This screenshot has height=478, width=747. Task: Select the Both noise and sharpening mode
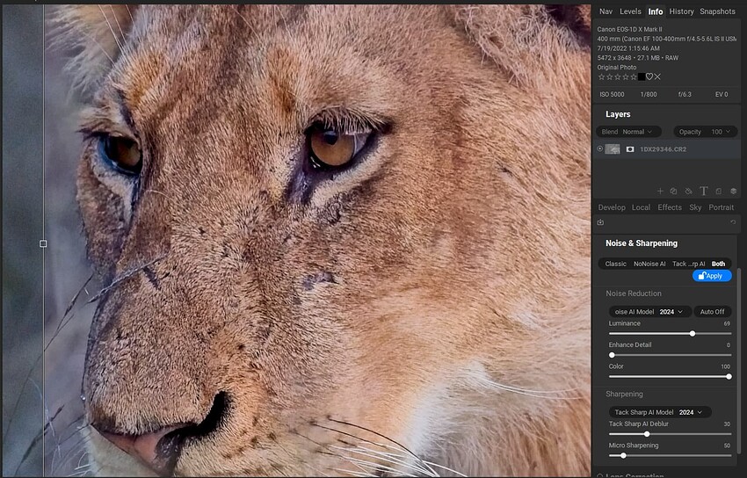tap(718, 264)
